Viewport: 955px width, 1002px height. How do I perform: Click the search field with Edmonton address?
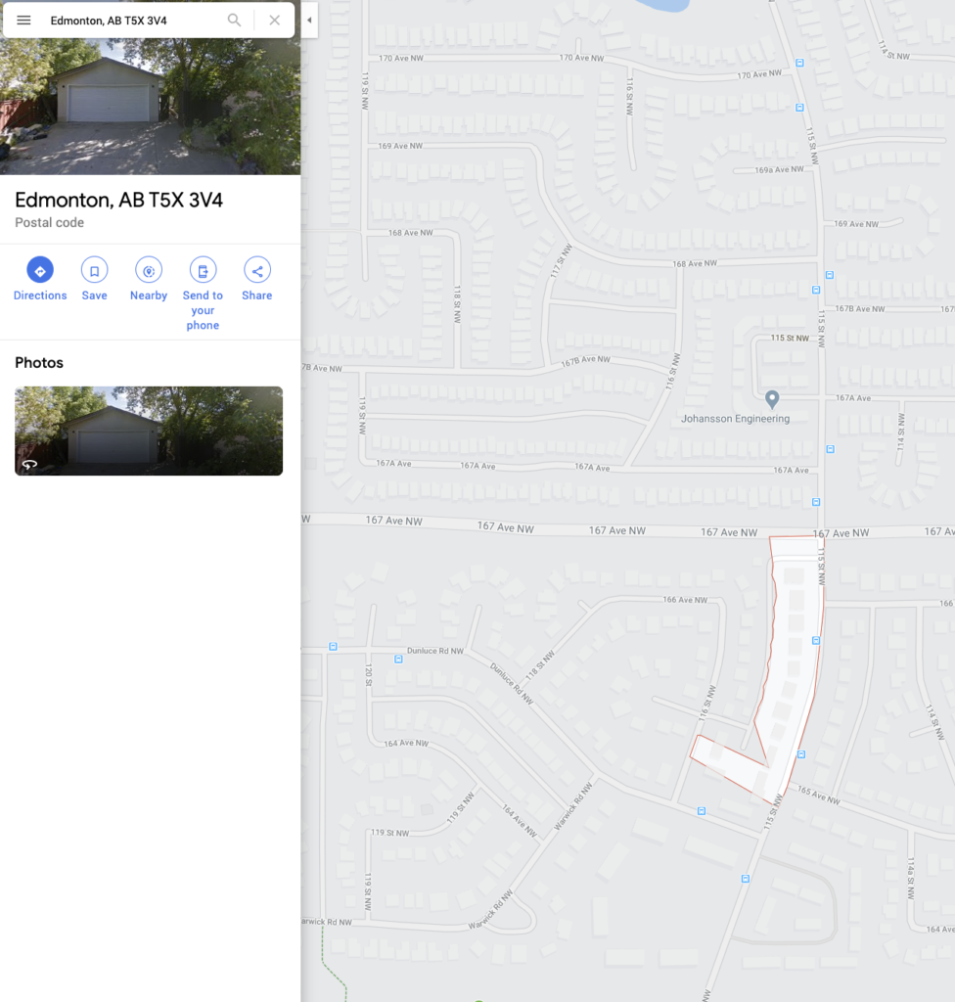point(134,21)
